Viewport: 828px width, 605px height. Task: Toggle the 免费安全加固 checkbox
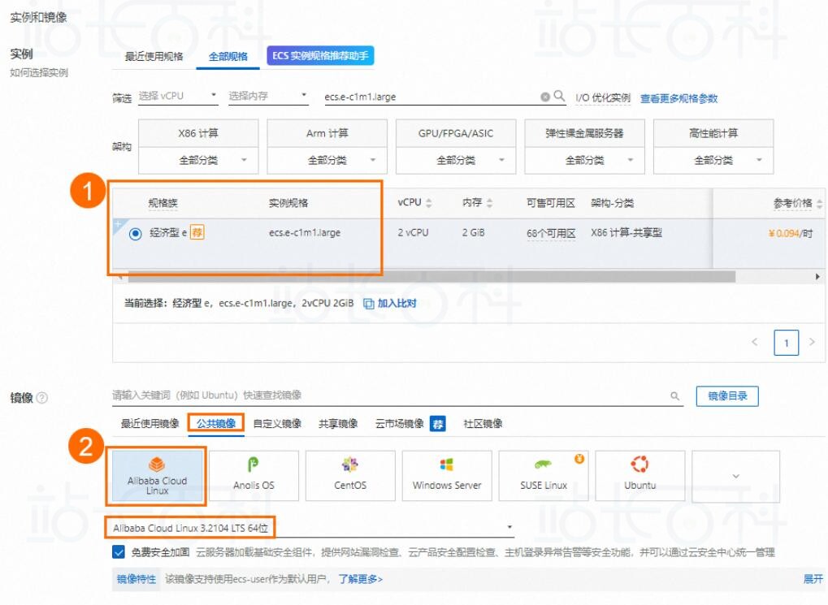pyautogui.click(x=119, y=552)
